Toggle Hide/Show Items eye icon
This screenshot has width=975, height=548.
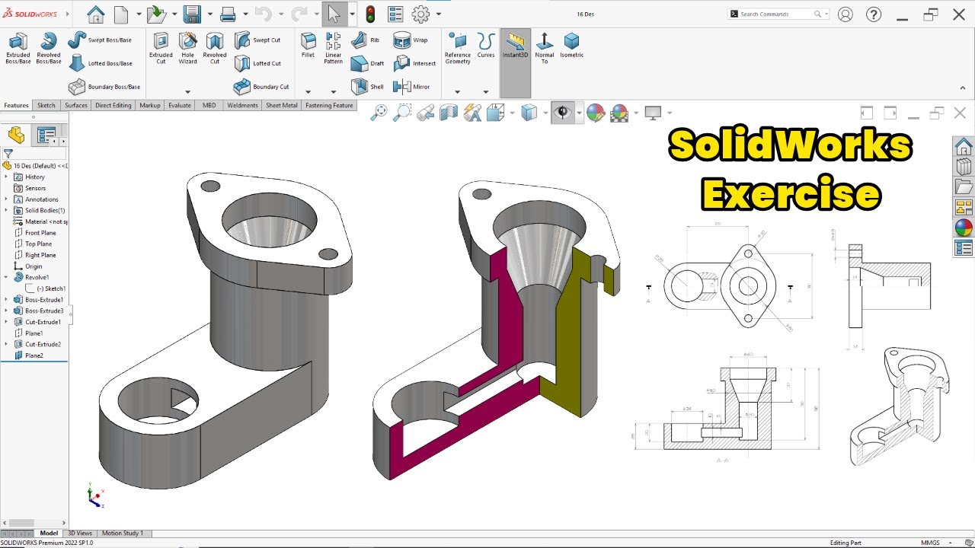(x=562, y=113)
